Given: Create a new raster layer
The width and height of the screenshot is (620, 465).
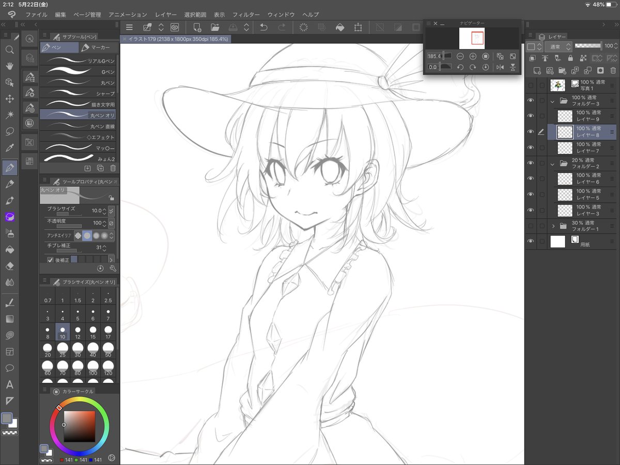Looking at the screenshot, I should (x=537, y=69).
